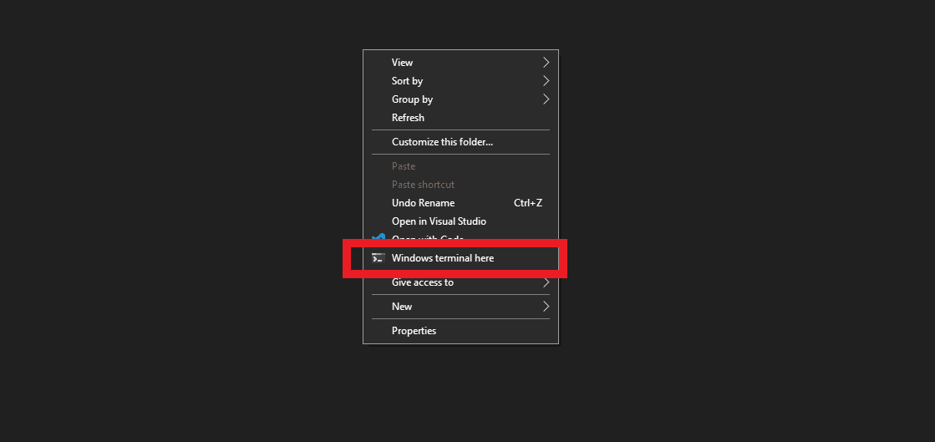The image size is (935, 442).
Task: Select Undo Rename
Action: 423,203
